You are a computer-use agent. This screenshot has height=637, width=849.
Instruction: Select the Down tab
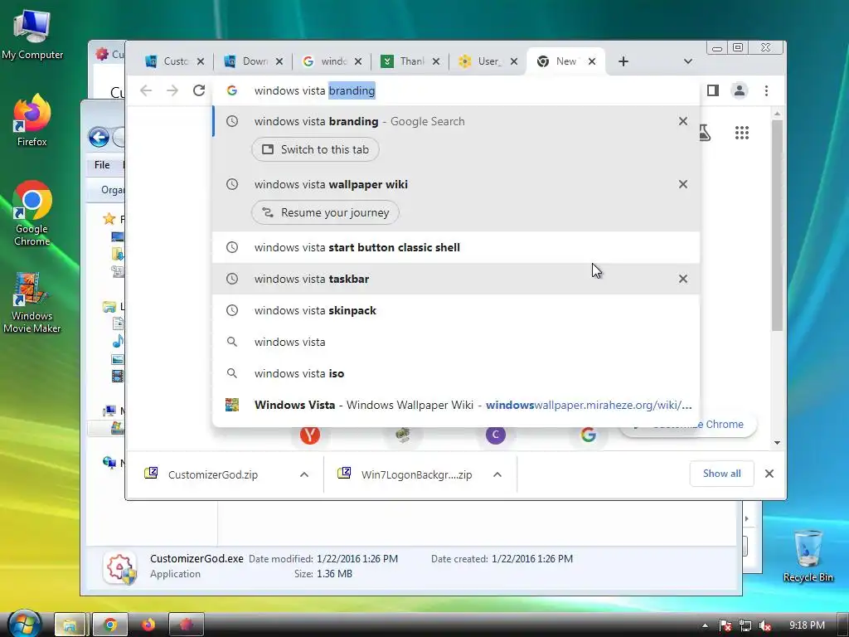(254, 61)
